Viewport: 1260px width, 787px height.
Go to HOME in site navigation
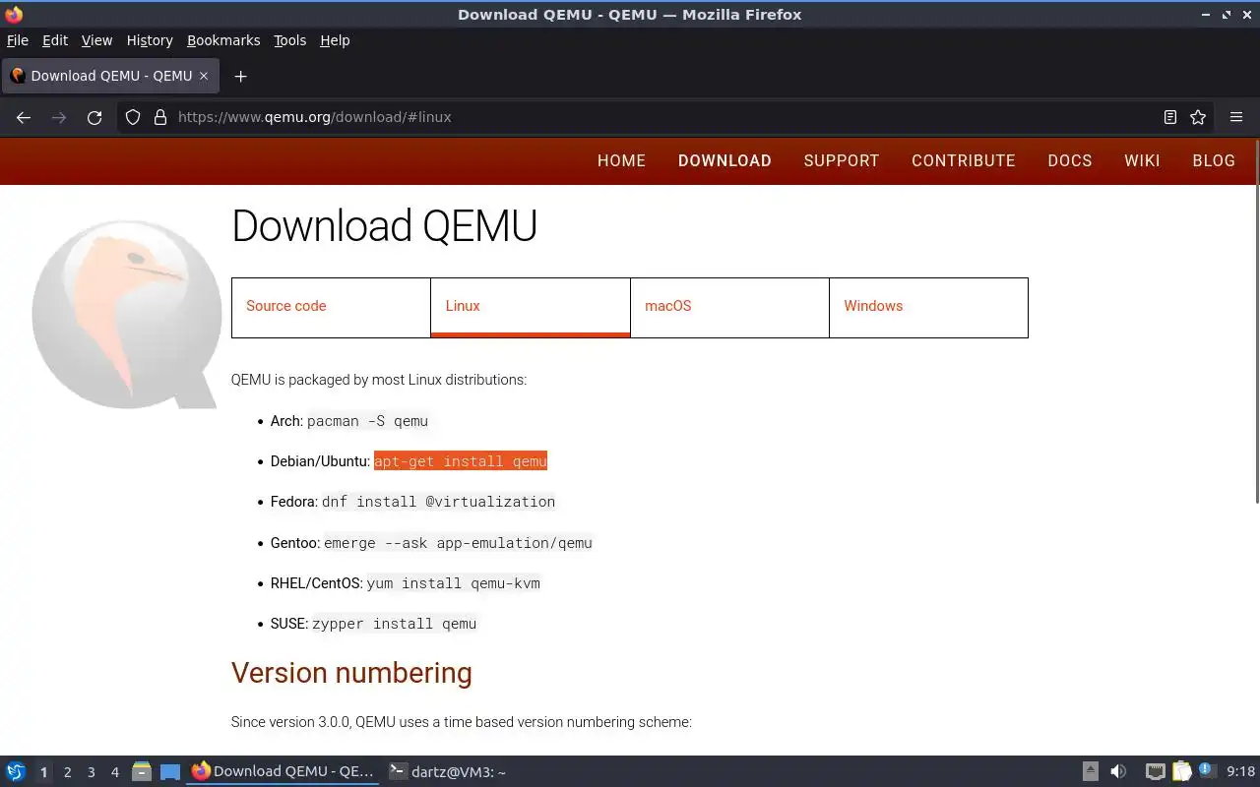[x=621, y=160]
